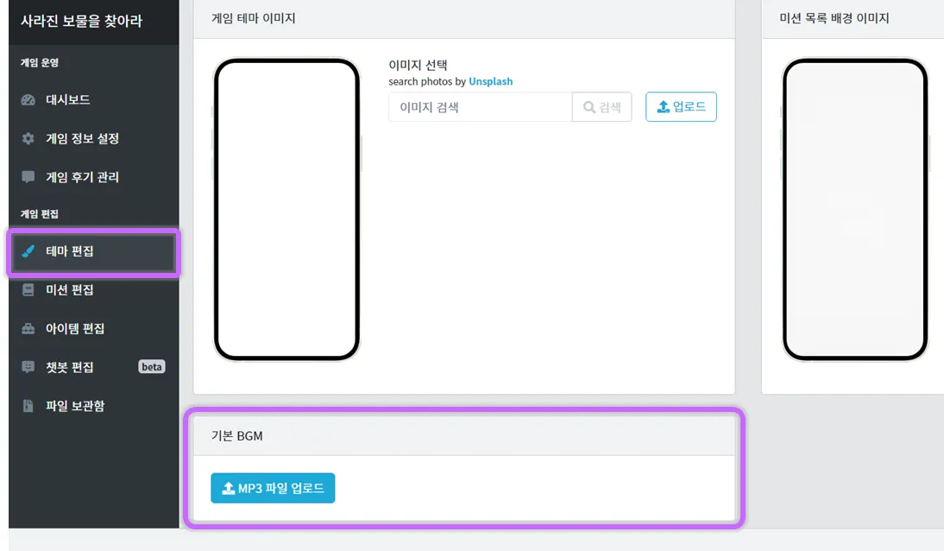Click the beta badge next to 챗봇 편집

click(152, 367)
